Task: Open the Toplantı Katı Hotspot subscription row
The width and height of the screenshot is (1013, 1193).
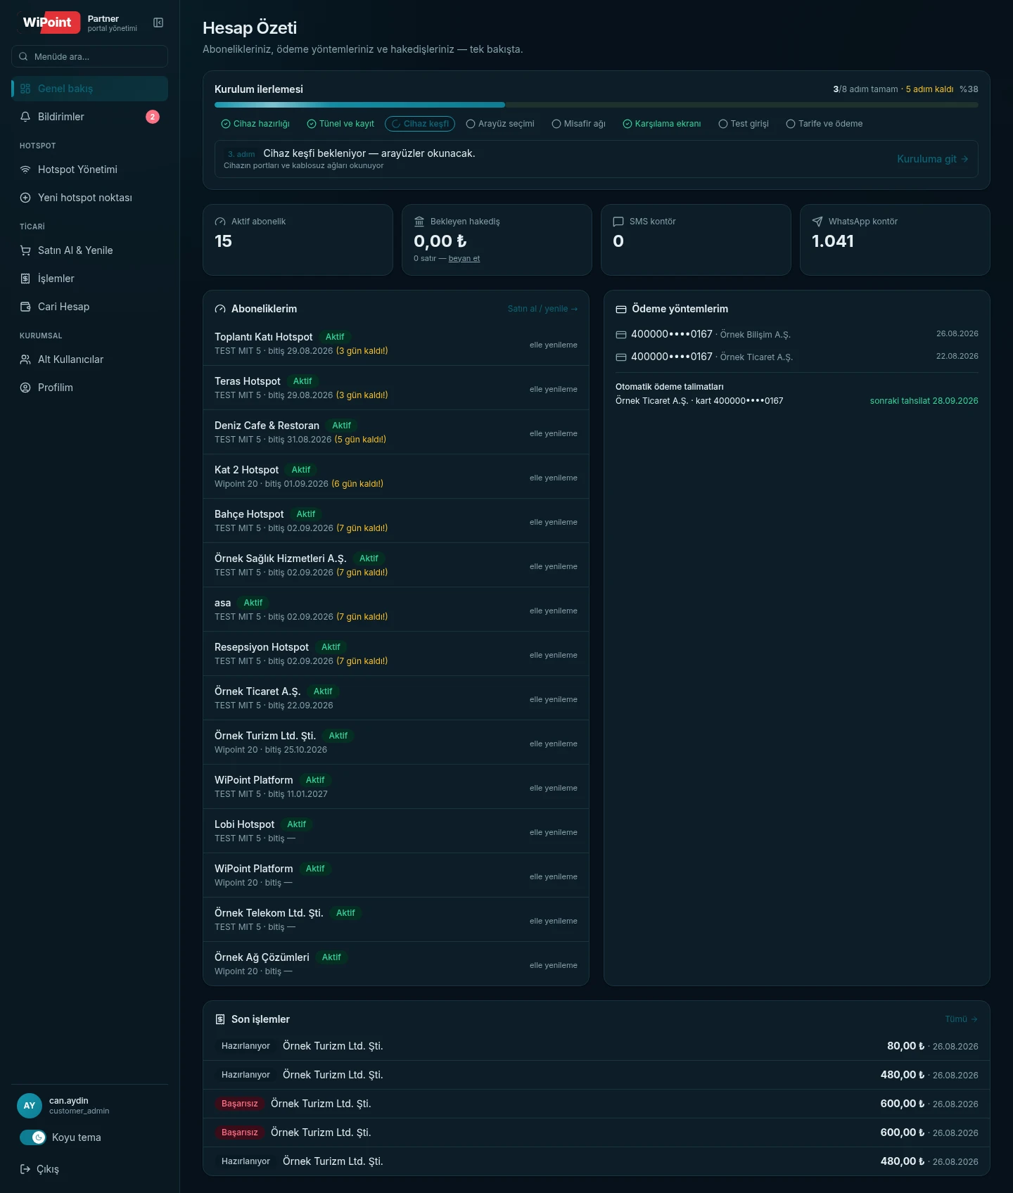Action: pyautogui.click(x=396, y=344)
